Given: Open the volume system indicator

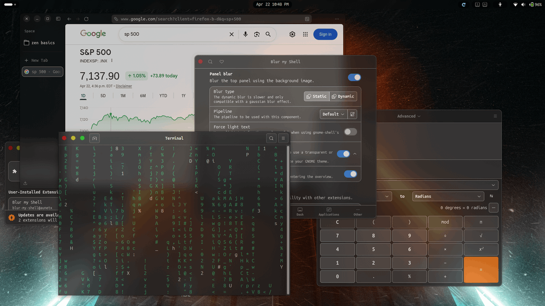Looking at the screenshot, I should tap(523, 4).
